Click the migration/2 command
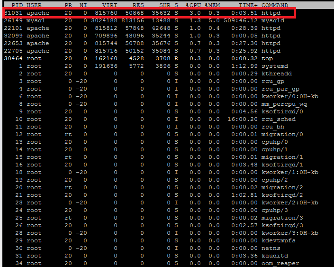Image resolution: width=334 pixels, height=267 pixels. pos(282,187)
